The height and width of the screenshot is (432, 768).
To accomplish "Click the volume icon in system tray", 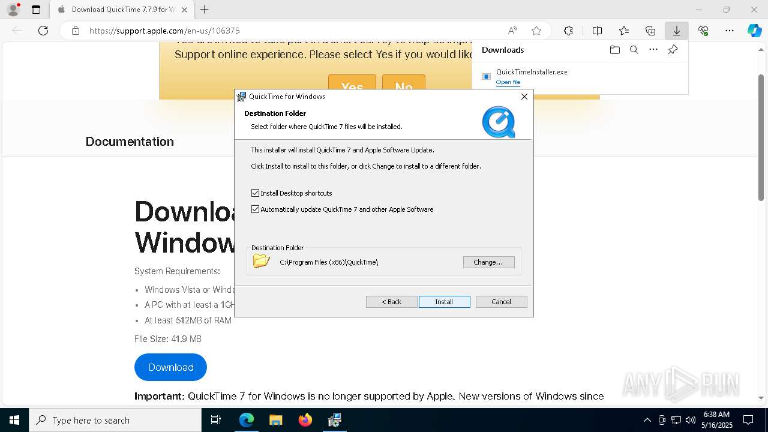I will [x=690, y=420].
